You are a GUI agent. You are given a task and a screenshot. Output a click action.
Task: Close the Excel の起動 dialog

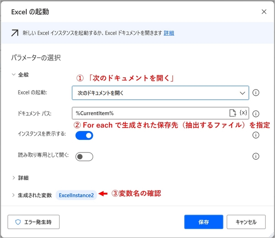point(264,11)
